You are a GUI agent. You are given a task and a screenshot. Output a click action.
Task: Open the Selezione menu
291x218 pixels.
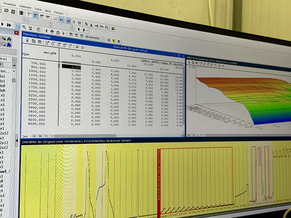25,7
